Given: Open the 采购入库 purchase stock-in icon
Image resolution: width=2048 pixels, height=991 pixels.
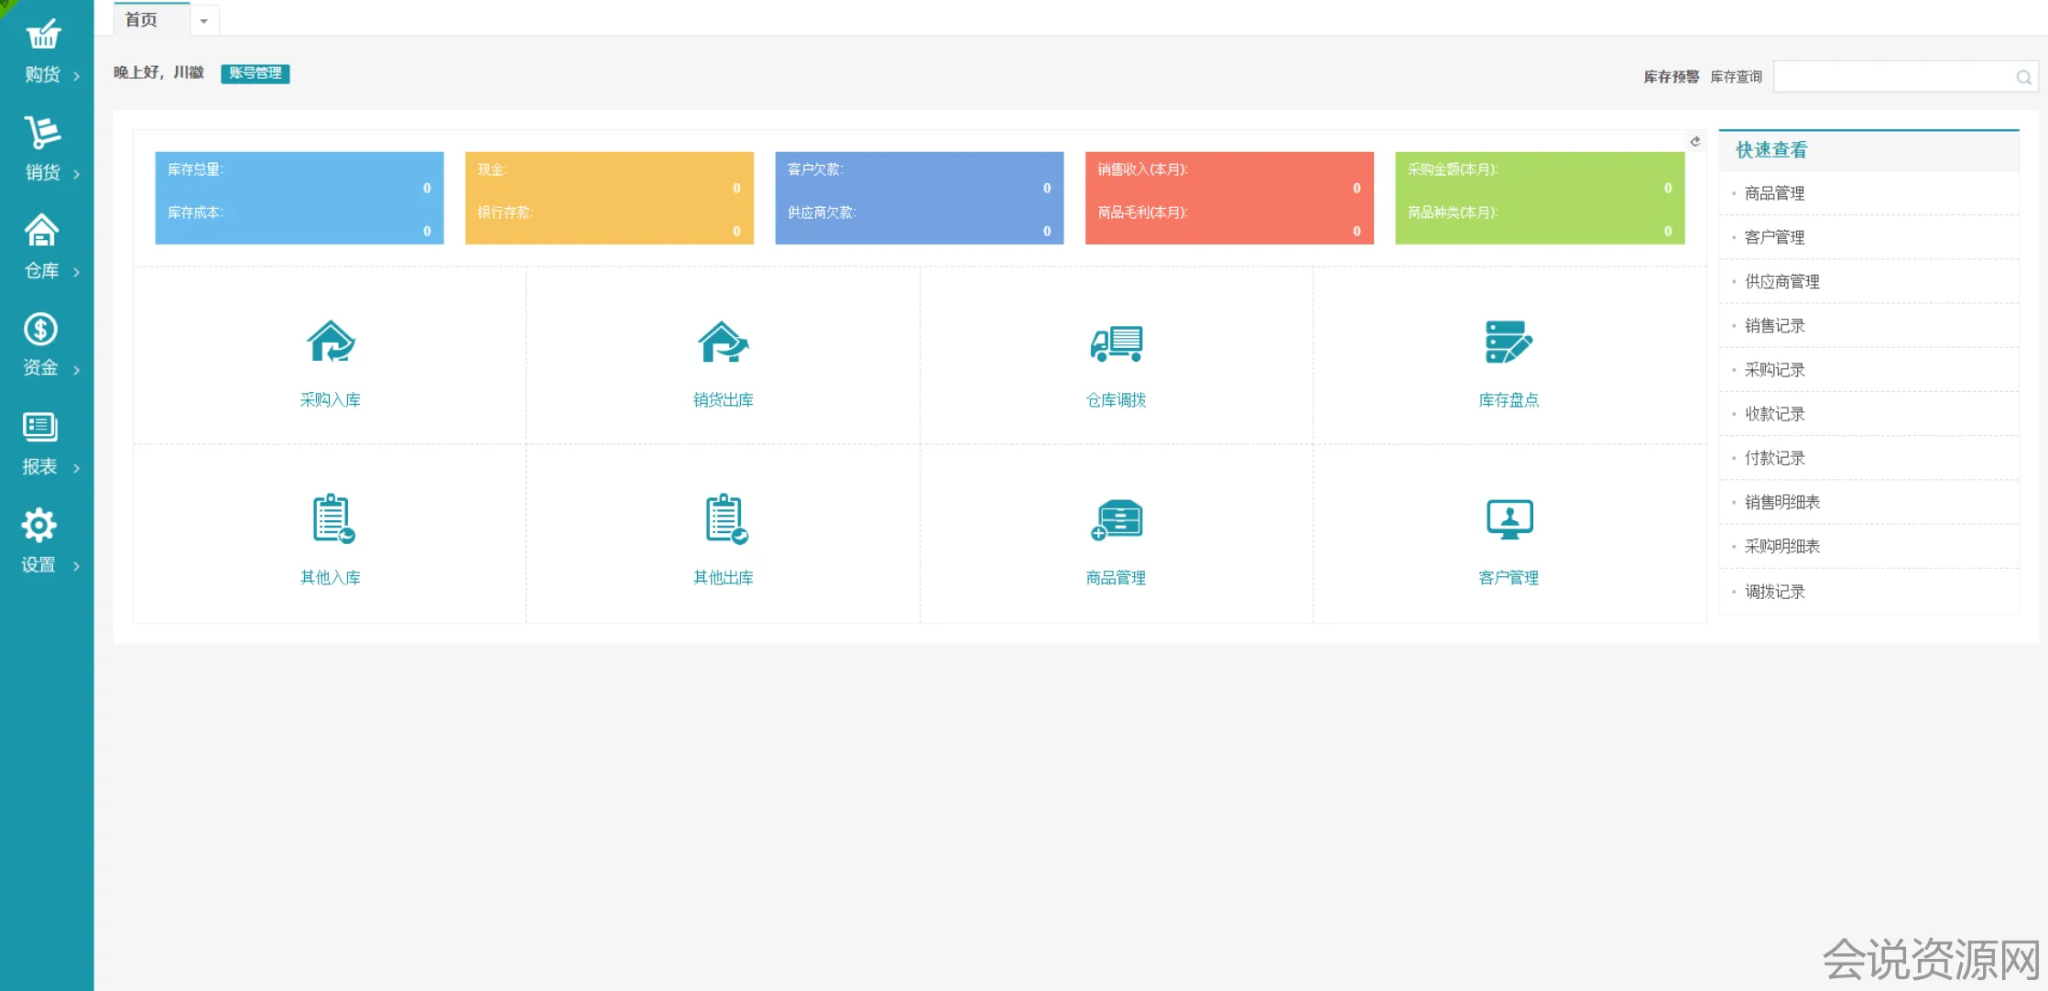Looking at the screenshot, I should click(330, 343).
